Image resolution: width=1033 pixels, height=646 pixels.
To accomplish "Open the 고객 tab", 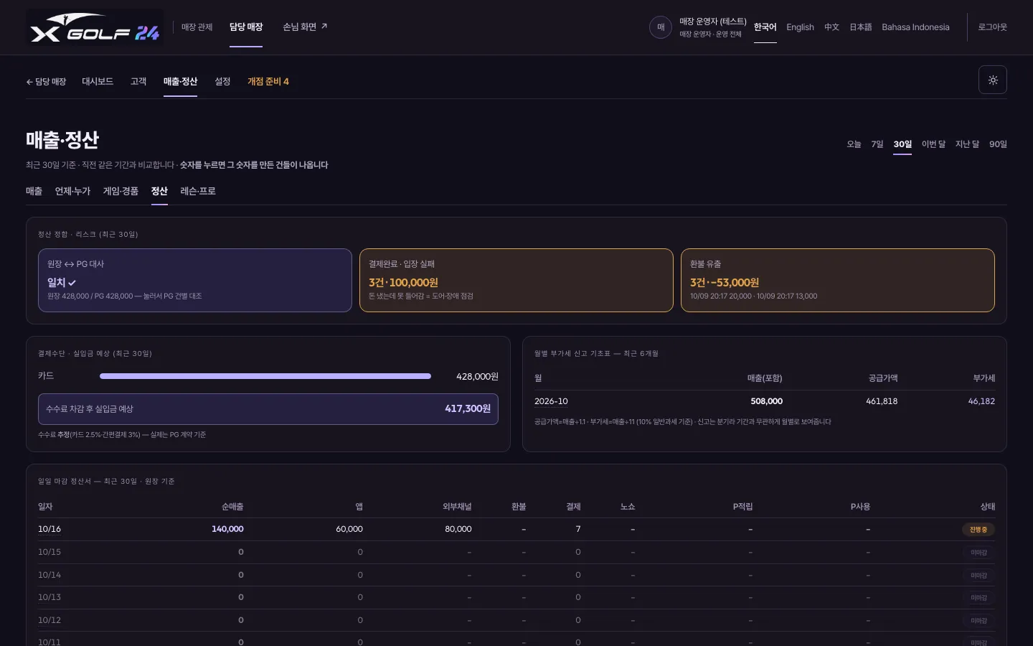I will (138, 82).
